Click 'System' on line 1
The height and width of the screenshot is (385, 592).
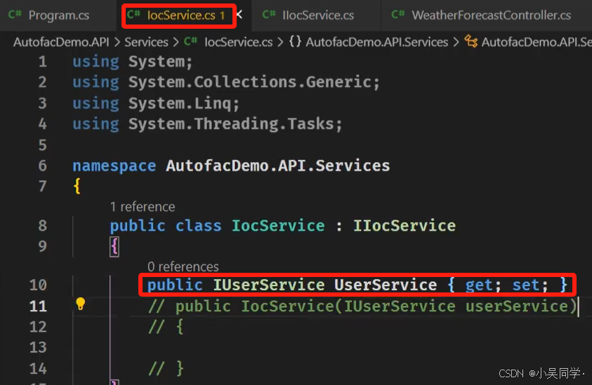tap(157, 62)
